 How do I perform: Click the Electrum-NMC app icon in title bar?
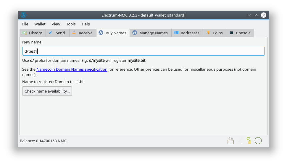click(x=23, y=15)
